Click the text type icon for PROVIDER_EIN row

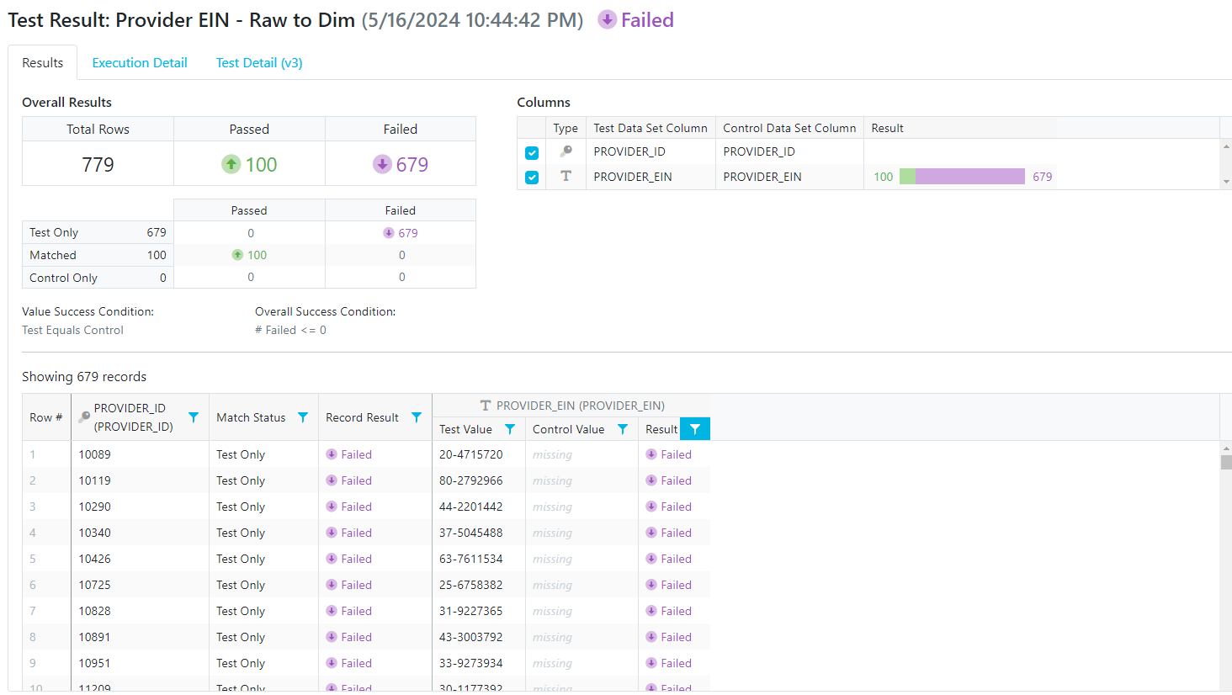pyautogui.click(x=566, y=176)
